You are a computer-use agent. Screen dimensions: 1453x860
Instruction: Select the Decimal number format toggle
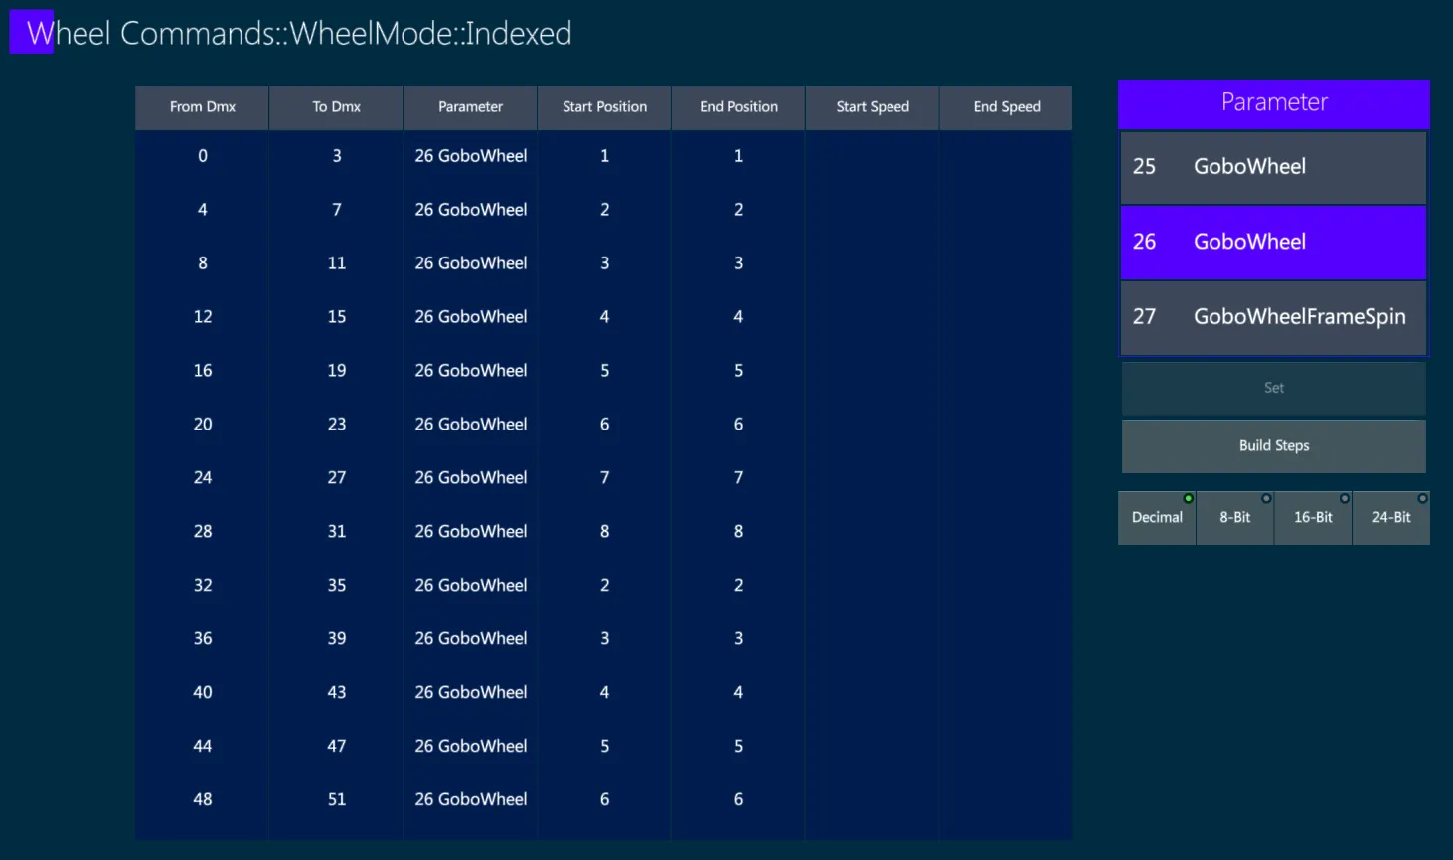pyautogui.click(x=1157, y=517)
